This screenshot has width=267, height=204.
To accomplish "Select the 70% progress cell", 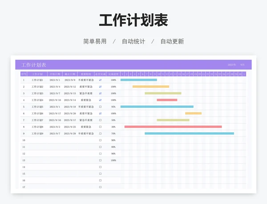I will coord(113,133).
